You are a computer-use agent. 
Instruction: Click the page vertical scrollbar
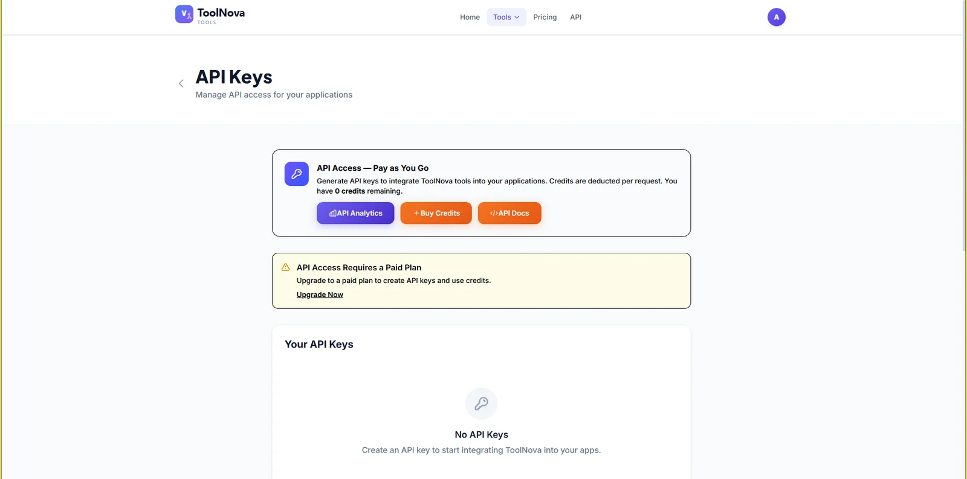pyautogui.click(x=965, y=125)
